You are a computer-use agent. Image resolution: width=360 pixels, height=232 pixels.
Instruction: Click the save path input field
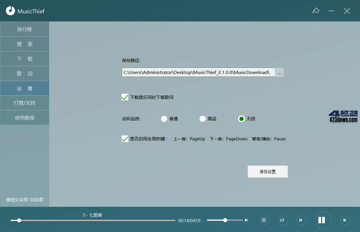[x=198, y=72]
